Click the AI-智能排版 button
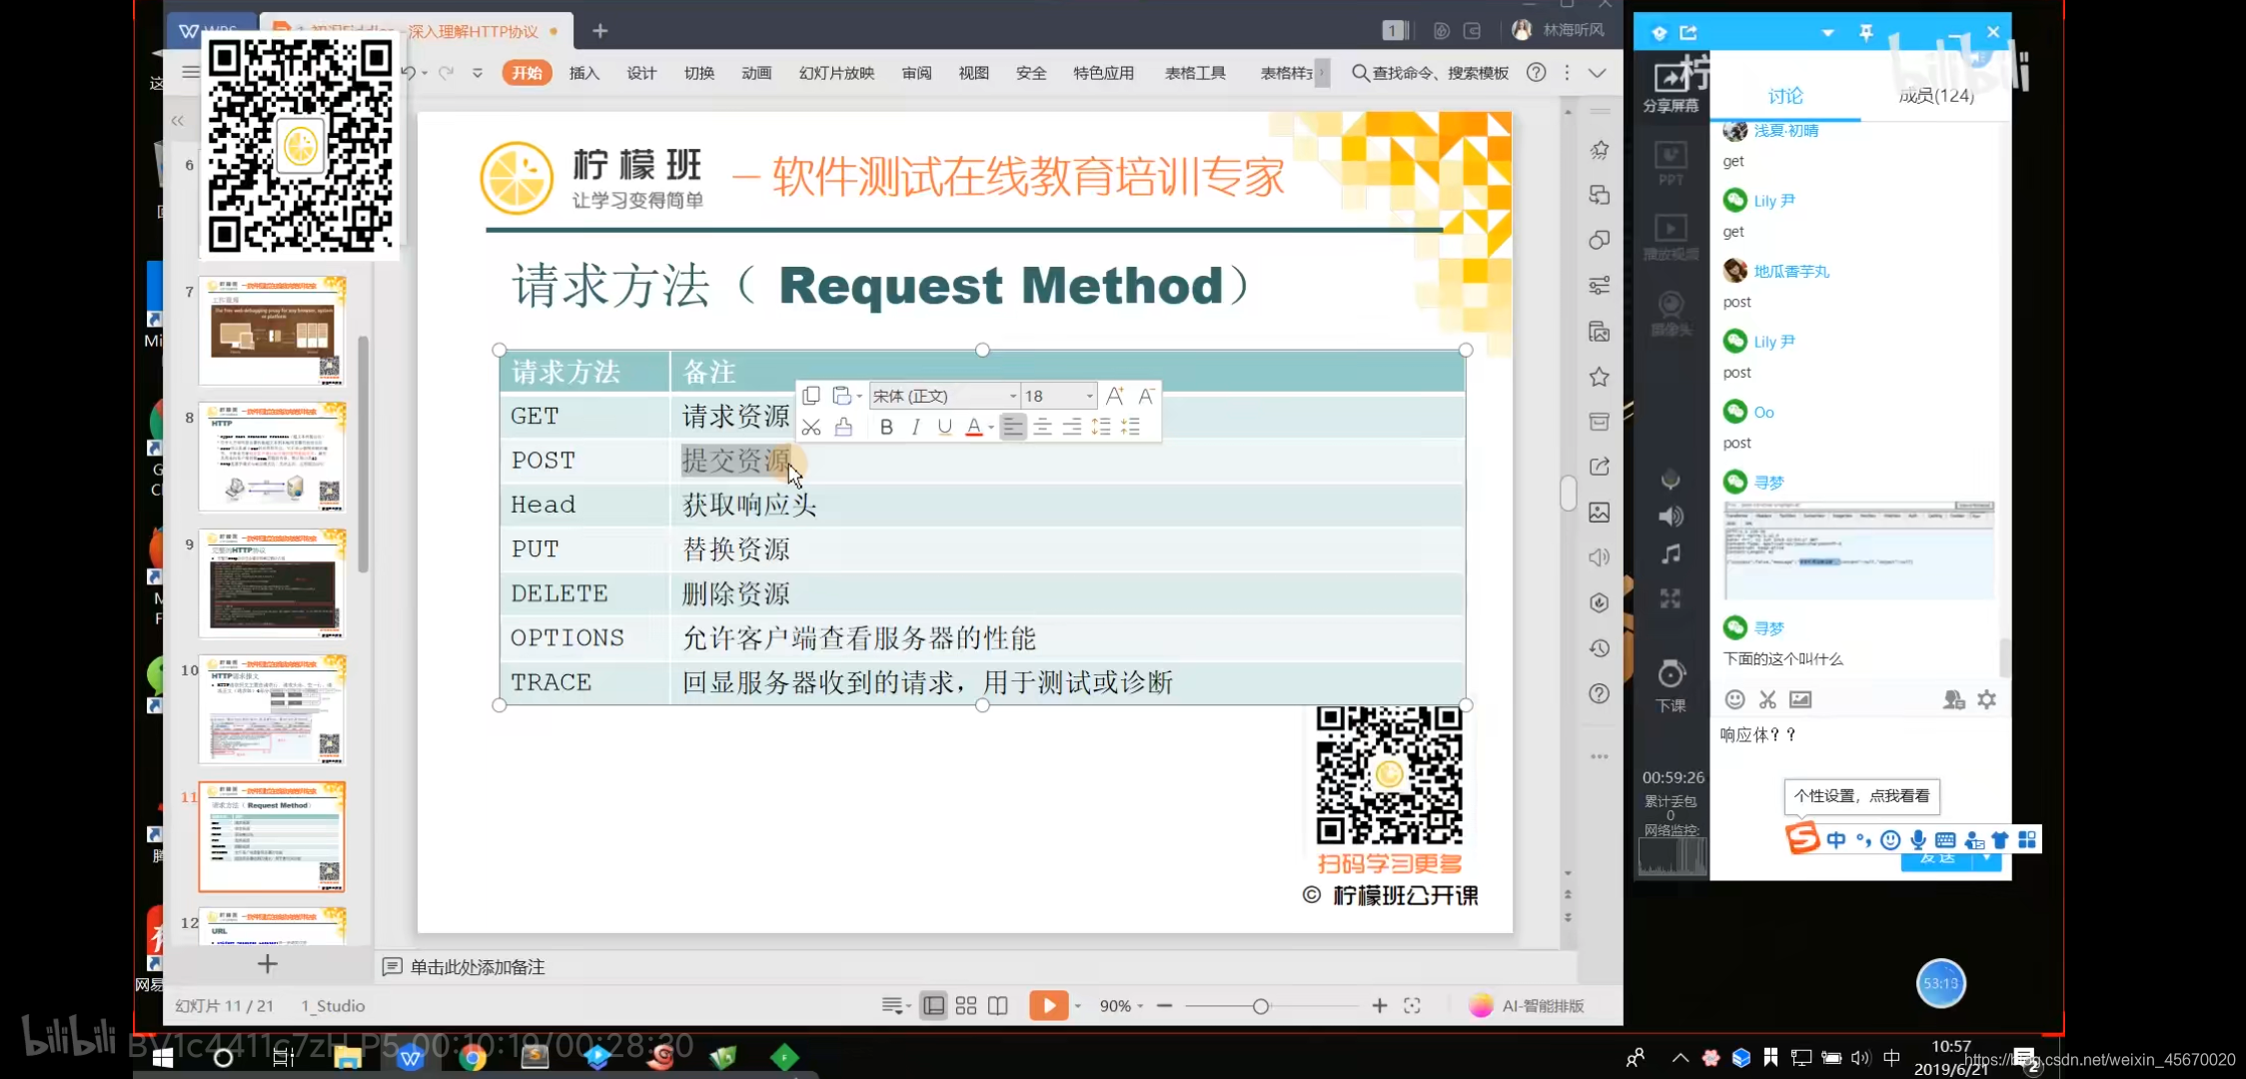 [1528, 1006]
